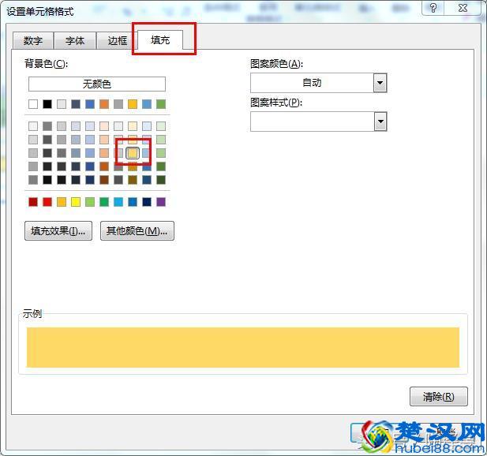The width and height of the screenshot is (487, 456).
Task: Choose the dark blue-gray theme swatch
Action: pyautogui.click(x=76, y=104)
